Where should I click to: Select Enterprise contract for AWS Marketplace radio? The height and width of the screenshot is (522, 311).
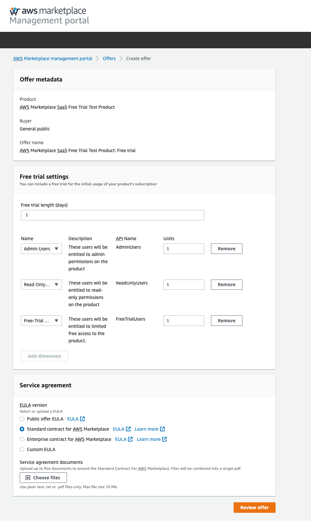tap(22, 439)
